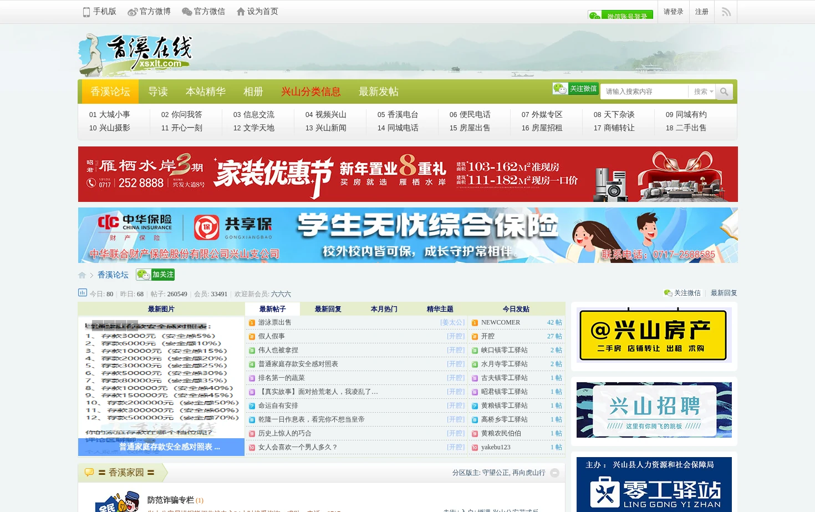Open the 兴山招聘 sidebar ad
Viewport: 815px width, 512px height.
[654, 410]
